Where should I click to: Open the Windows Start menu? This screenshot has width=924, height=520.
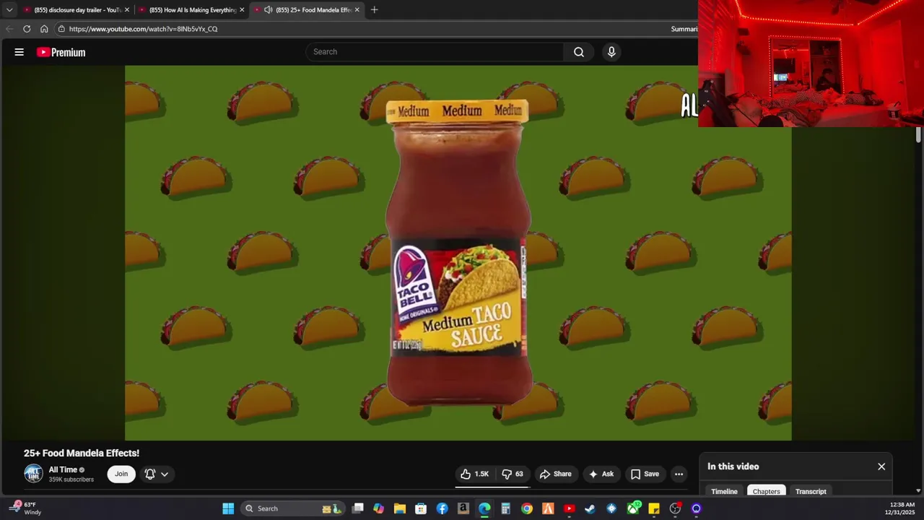[x=228, y=508]
